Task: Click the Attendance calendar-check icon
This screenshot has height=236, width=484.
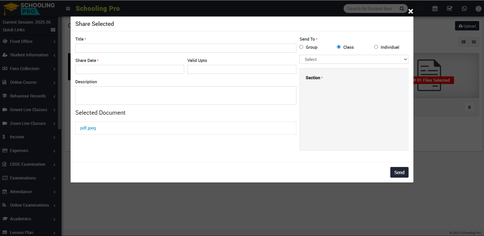Action: [x=5, y=192]
